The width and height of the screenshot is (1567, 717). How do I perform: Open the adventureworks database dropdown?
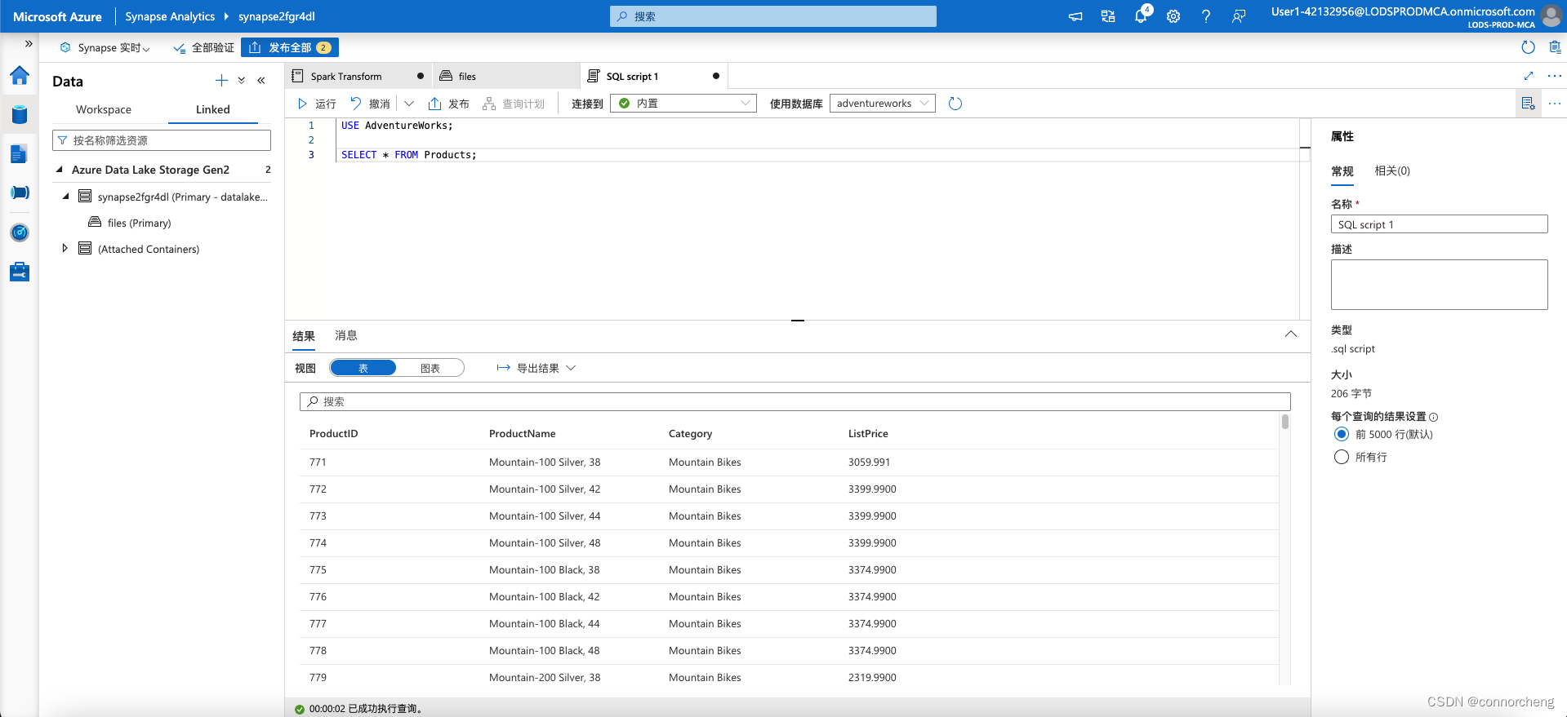coord(883,104)
